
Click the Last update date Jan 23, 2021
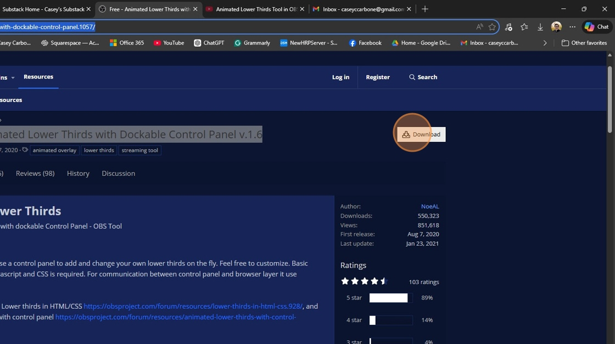tap(422, 243)
